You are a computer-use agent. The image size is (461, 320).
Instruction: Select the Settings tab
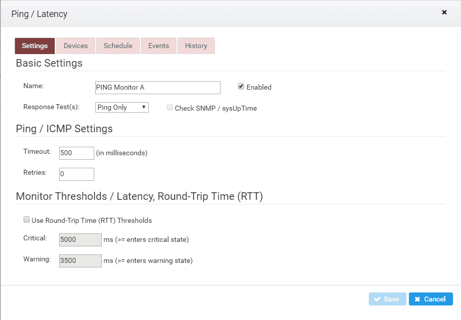(35, 46)
